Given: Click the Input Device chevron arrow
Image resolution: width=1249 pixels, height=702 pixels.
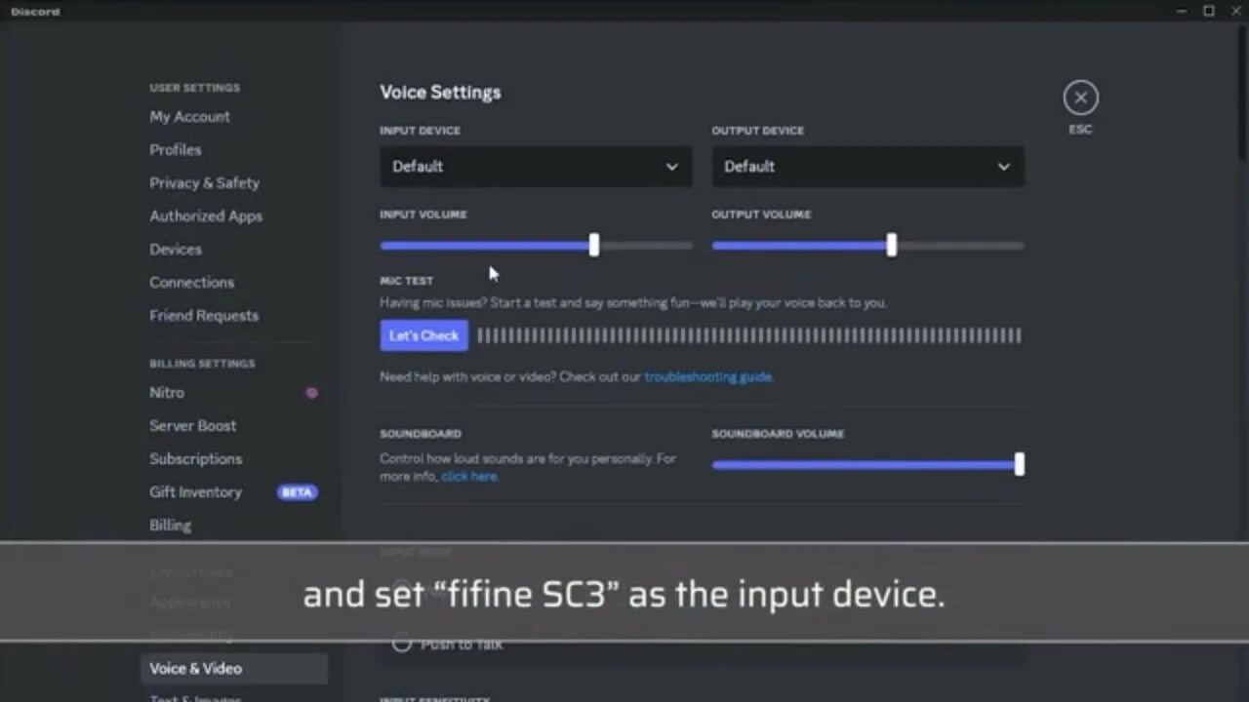Looking at the screenshot, I should (x=671, y=167).
